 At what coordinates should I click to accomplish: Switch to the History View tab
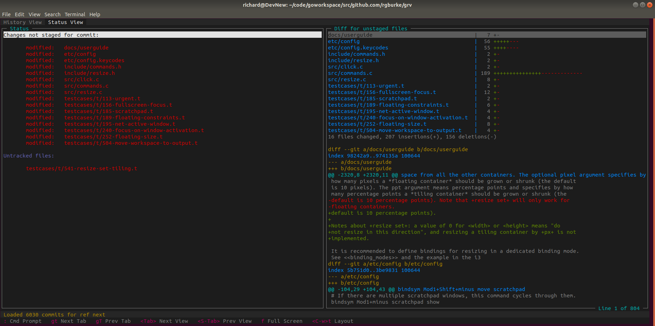tap(23, 22)
